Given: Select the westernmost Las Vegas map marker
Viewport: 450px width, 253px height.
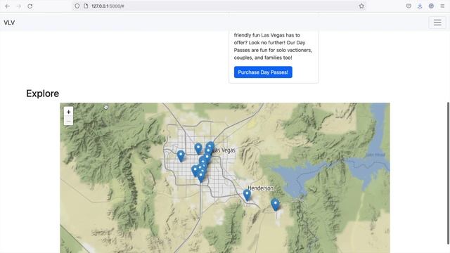Looking at the screenshot, I should 181,156.
